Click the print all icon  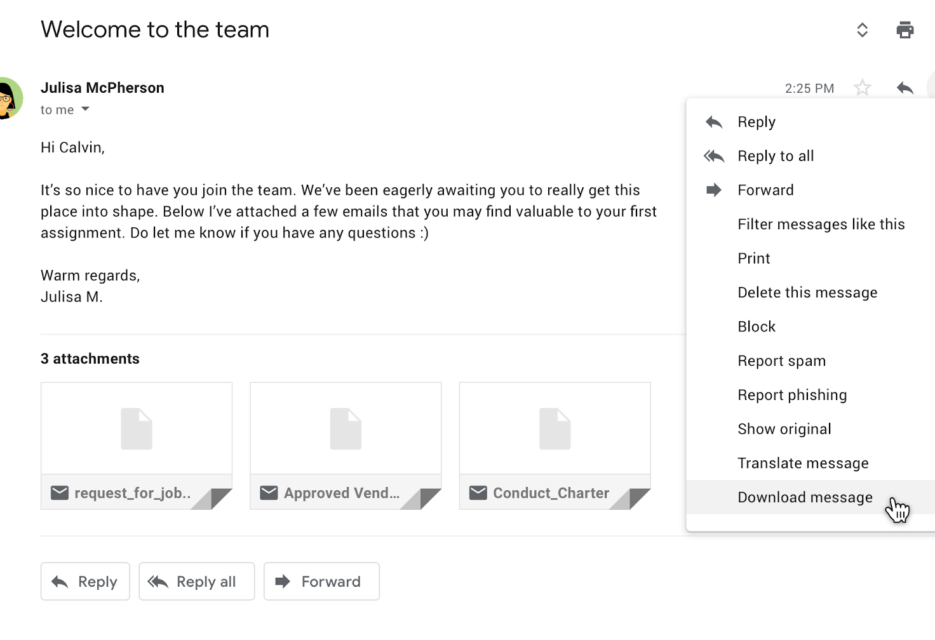pyautogui.click(x=905, y=30)
